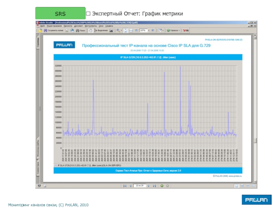Click the green SRS button
This screenshot has height=209, width=279.
point(60,13)
